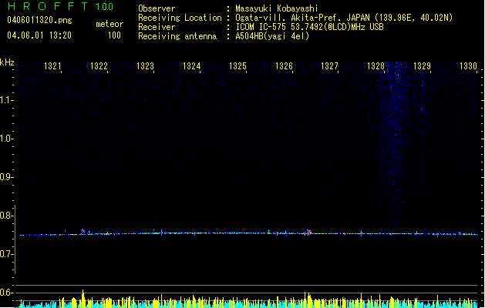Viewport: 485px width, 308px height.
Task: Click the 'Receiving antenna' label
Action: click(177, 36)
